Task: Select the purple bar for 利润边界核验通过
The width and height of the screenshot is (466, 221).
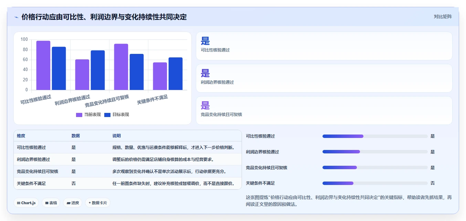Action: [82, 75]
